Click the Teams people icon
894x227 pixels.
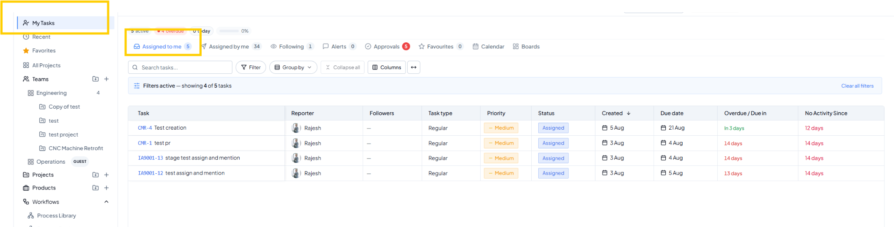26,79
